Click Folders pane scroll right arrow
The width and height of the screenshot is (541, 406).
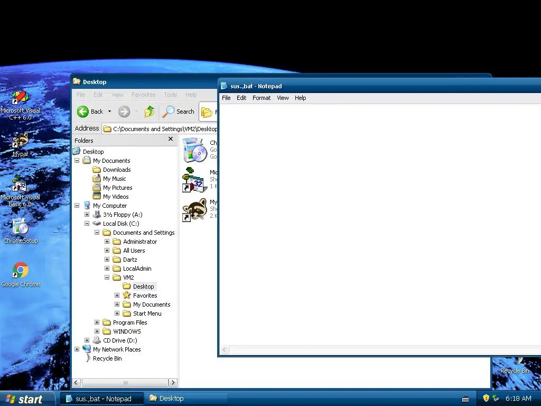tap(173, 383)
